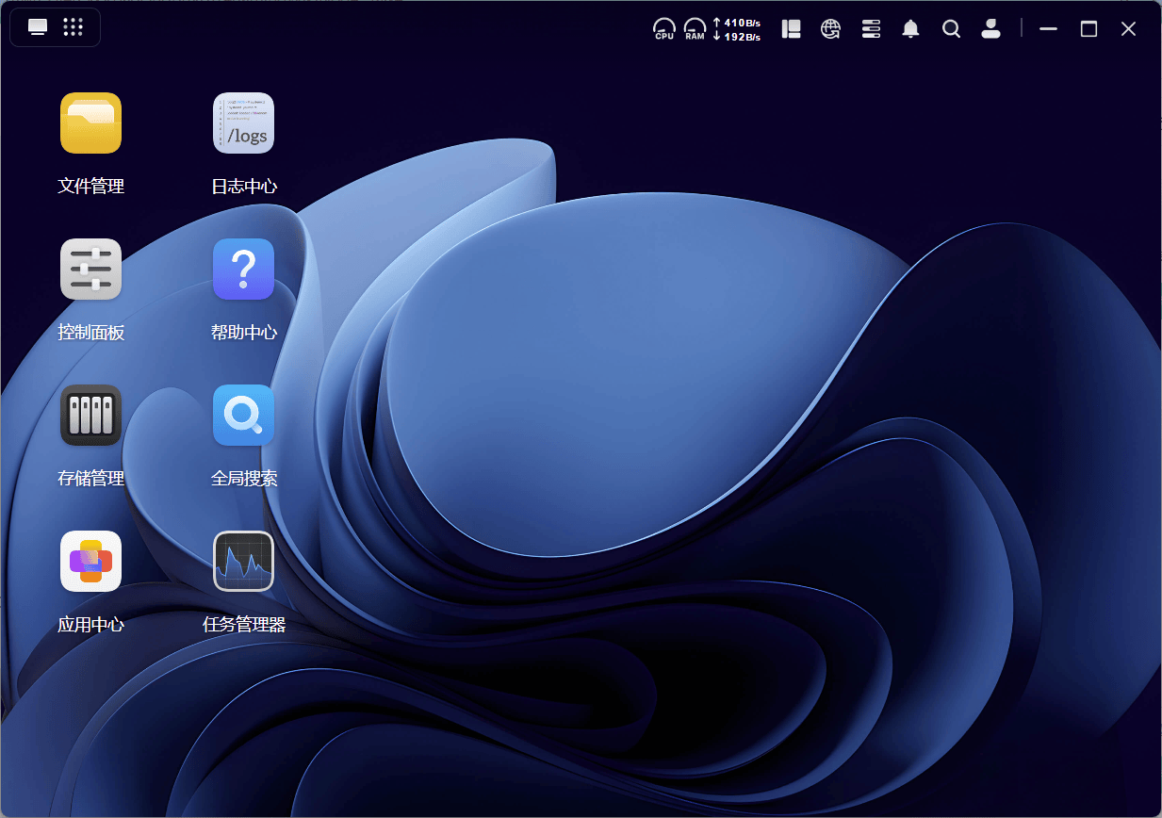This screenshot has height=818, width=1162.
Task: Click the RAM usage gauge
Action: tap(695, 29)
